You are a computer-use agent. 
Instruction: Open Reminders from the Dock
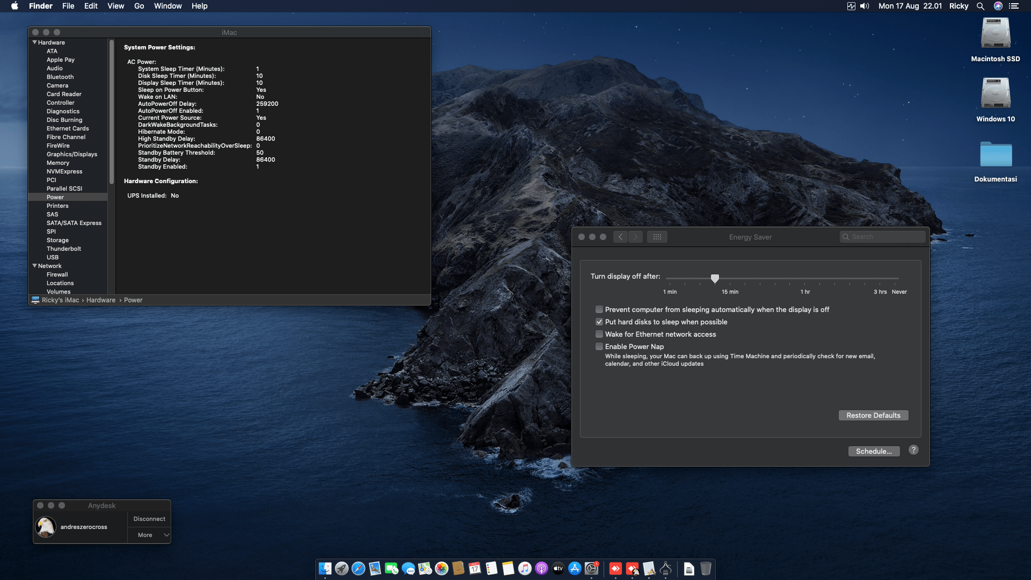[491, 568]
